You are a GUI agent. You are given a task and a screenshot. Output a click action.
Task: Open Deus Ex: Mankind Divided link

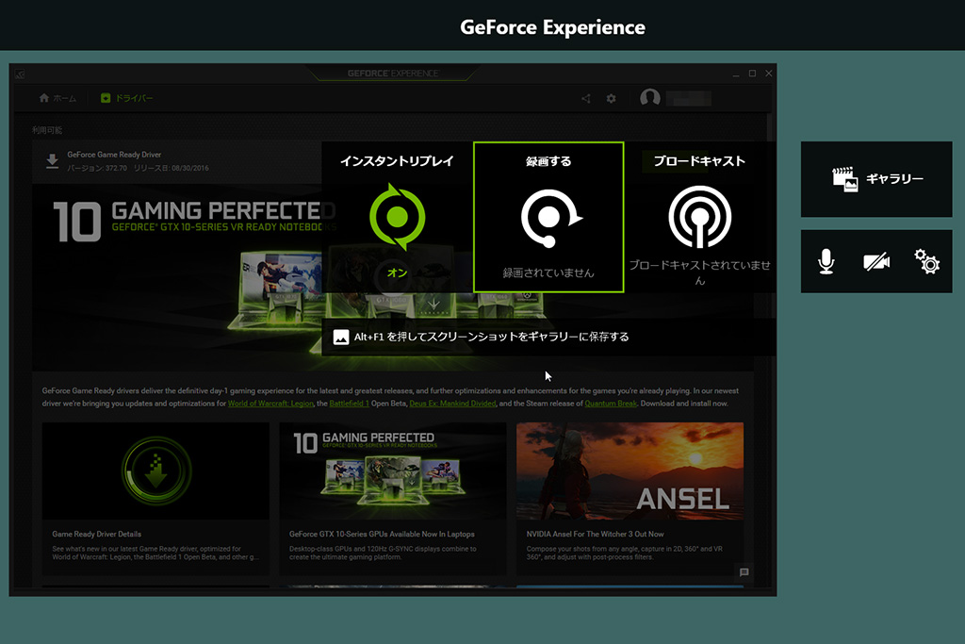click(452, 404)
